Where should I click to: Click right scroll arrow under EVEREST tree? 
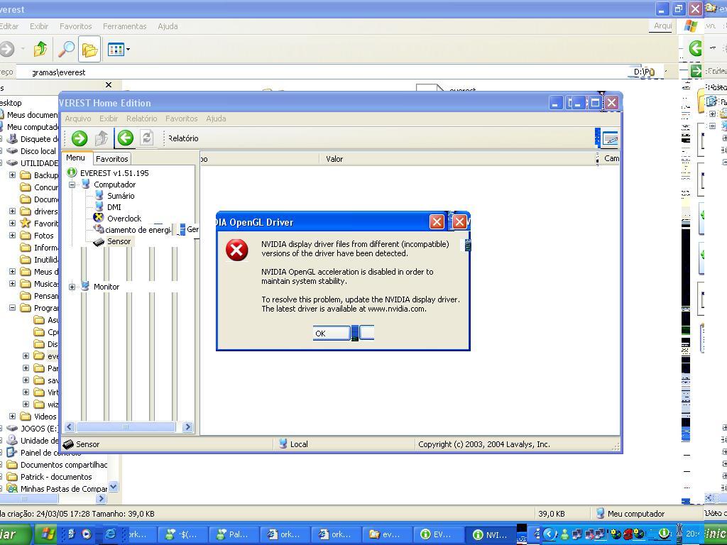[187, 426]
